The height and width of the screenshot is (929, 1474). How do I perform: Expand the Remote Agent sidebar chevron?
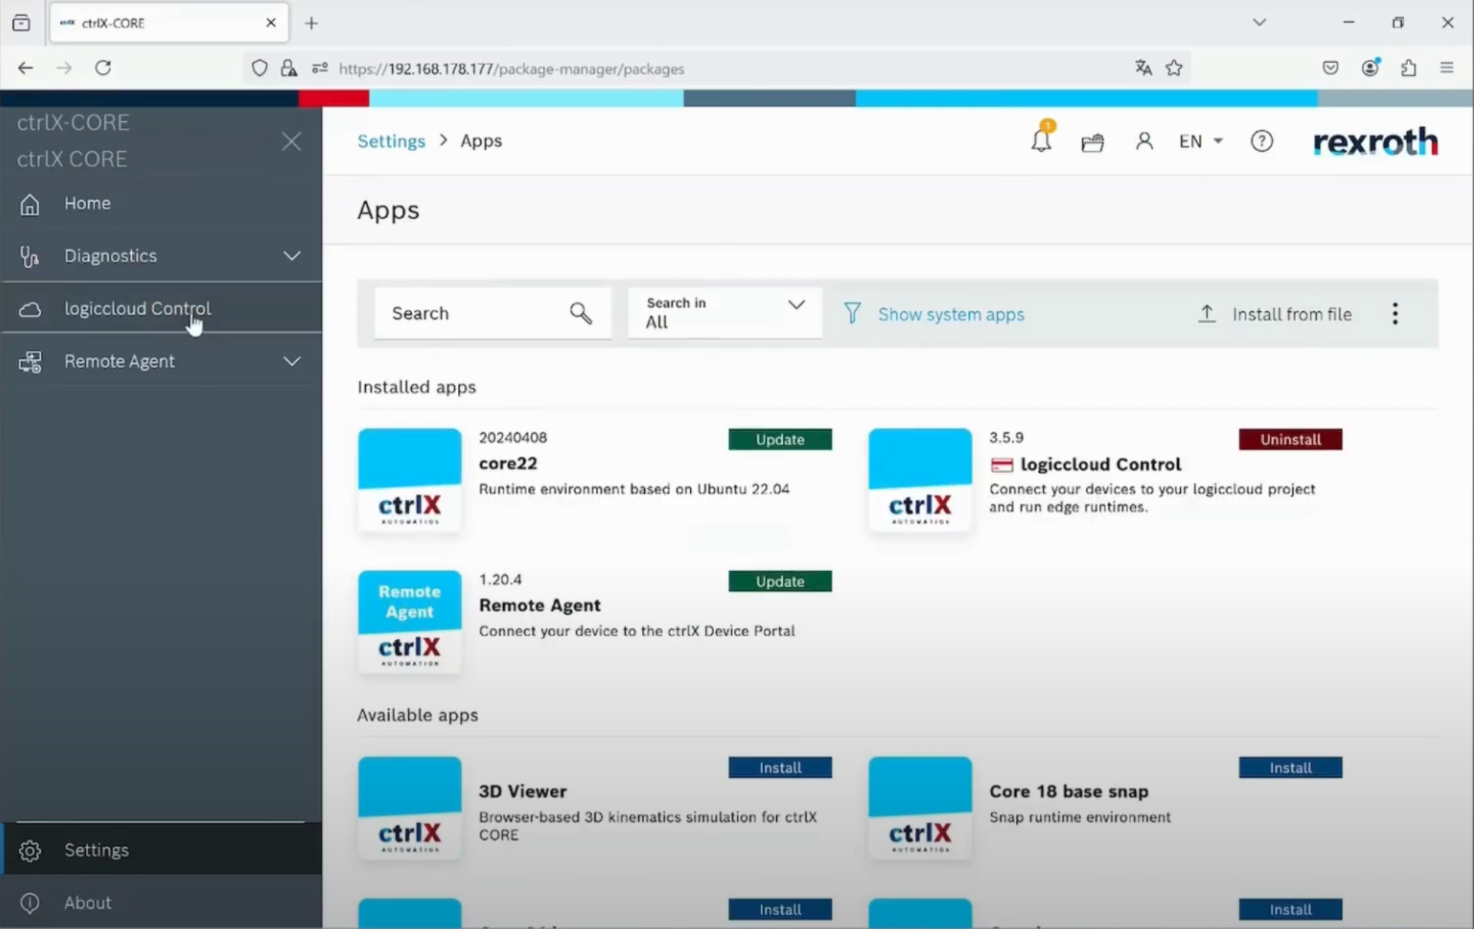(x=291, y=361)
